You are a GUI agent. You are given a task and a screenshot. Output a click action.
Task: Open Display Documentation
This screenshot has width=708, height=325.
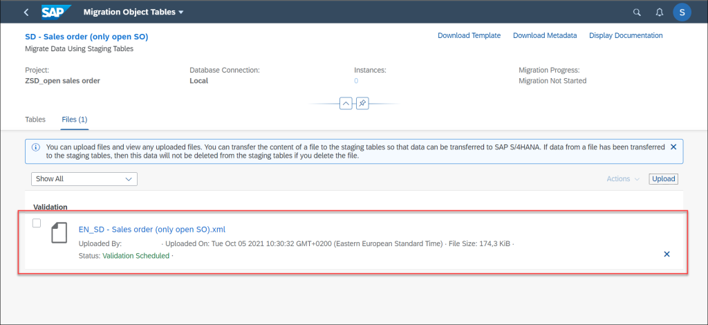tap(626, 35)
